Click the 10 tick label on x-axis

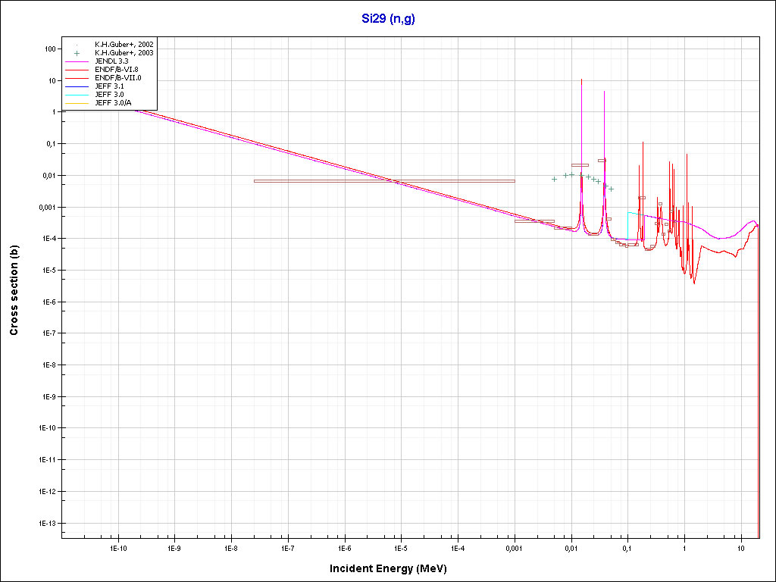(x=740, y=548)
